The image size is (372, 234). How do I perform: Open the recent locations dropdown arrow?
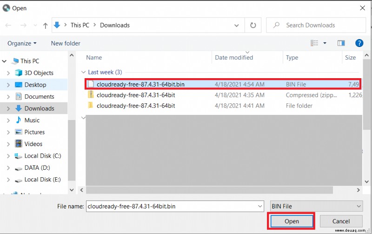(x=35, y=25)
